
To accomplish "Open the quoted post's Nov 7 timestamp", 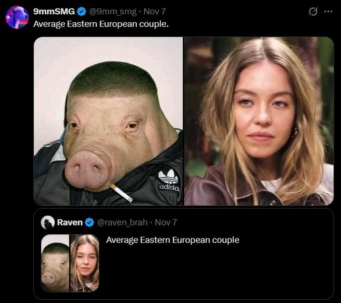I will pyautogui.click(x=166, y=222).
